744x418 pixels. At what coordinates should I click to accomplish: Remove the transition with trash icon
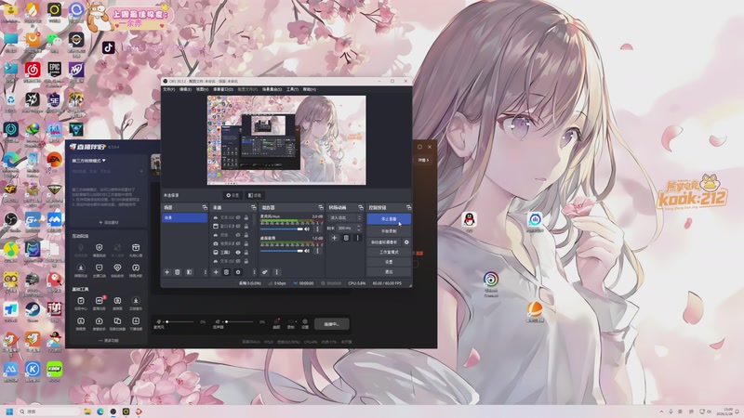tap(346, 238)
